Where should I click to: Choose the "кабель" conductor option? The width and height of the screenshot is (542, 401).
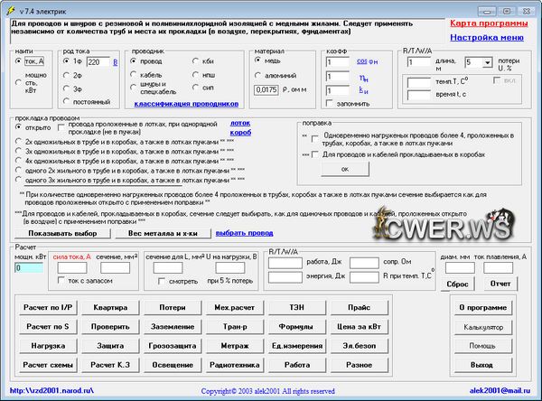point(135,74)
